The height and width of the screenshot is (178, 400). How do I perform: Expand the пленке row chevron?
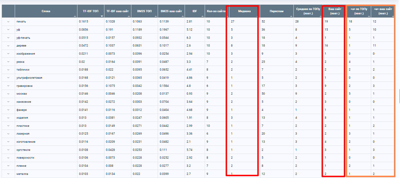(8, 166)
